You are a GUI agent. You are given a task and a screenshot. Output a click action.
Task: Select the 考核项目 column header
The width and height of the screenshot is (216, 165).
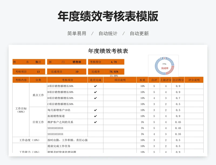[x=67, y=80]
